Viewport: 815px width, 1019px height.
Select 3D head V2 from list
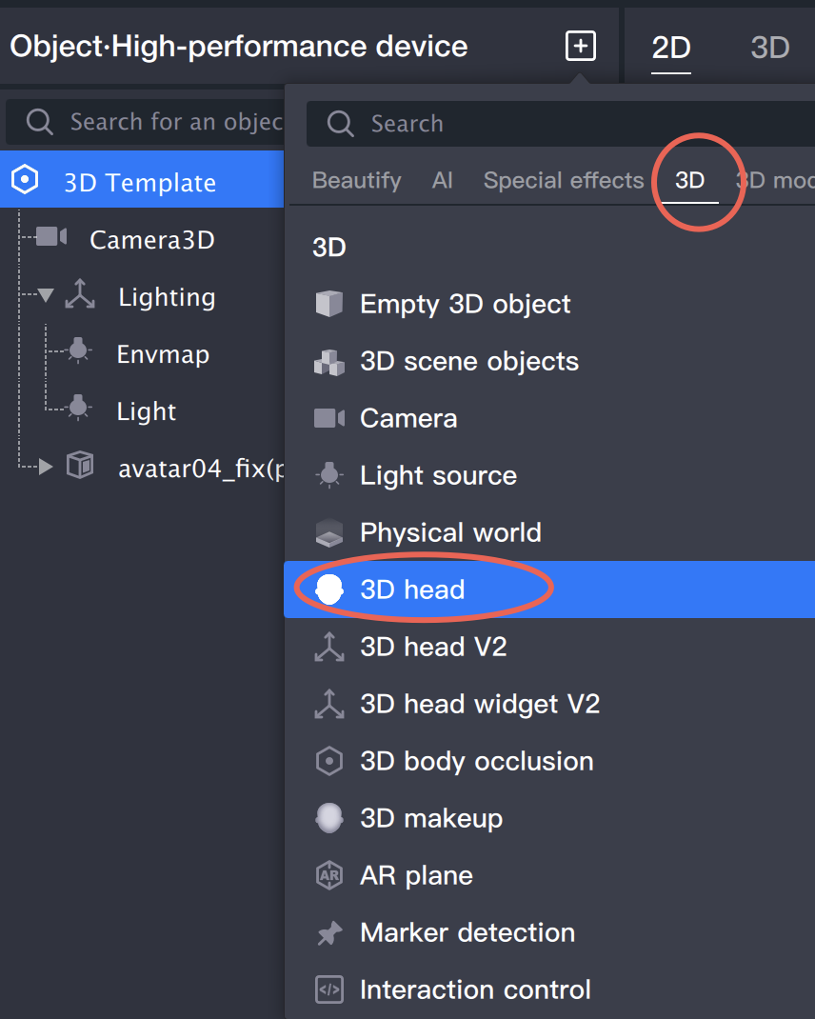[433, 648]
